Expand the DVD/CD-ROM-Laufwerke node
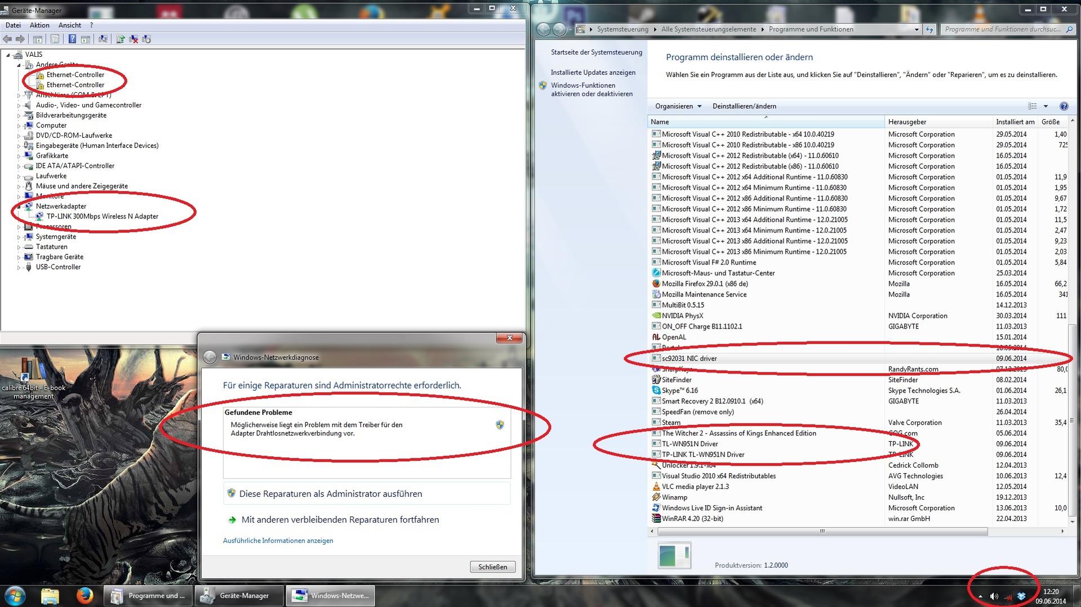1081x607 pixels. (19, 136)
